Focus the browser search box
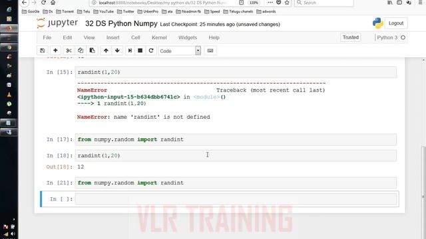 coord(324,3)
